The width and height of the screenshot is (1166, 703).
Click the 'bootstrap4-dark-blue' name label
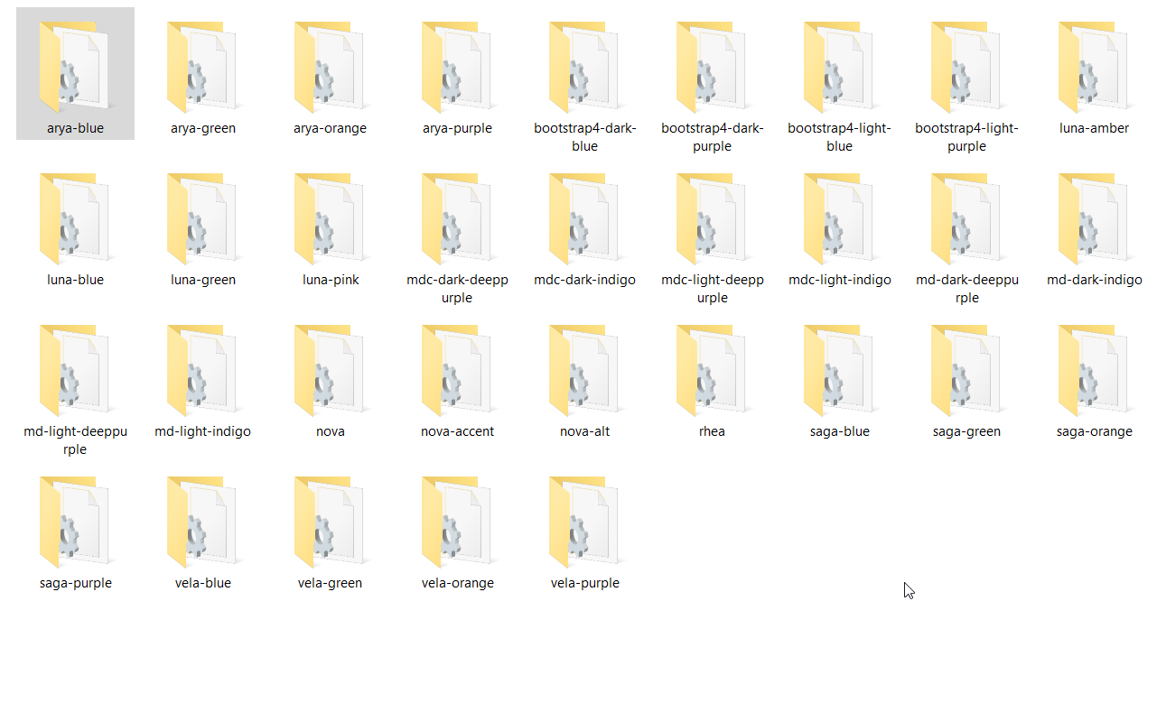[x=584, y=137]
